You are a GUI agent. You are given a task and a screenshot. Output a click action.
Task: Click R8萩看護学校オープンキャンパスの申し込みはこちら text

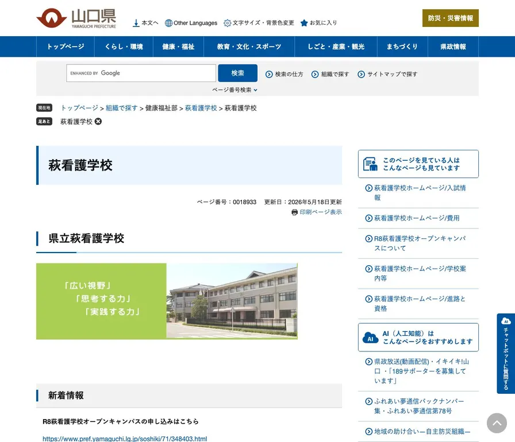(x=121, y=421)
